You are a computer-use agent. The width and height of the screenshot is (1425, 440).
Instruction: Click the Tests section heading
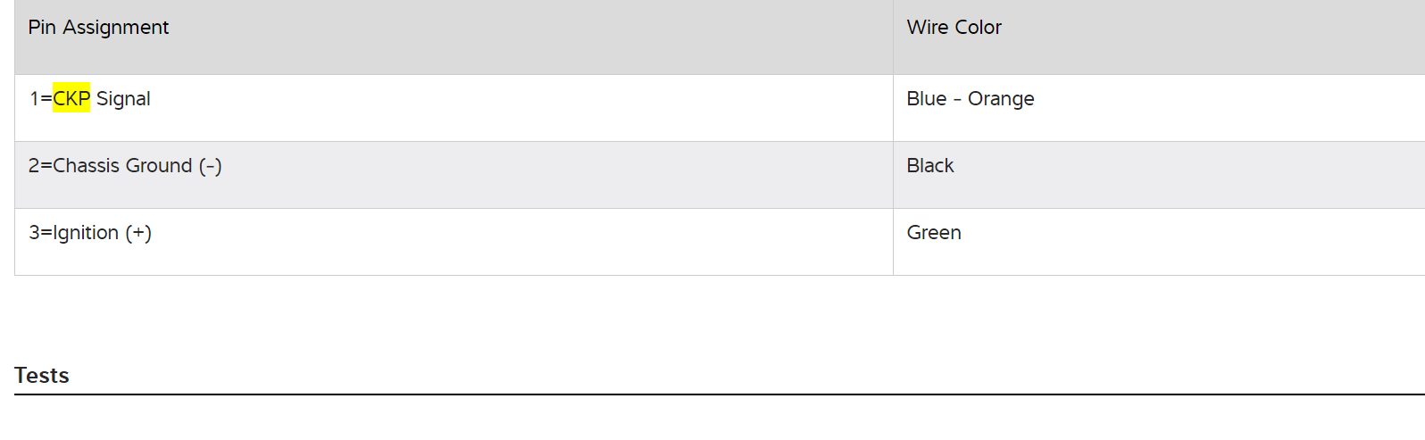(42, 376)
